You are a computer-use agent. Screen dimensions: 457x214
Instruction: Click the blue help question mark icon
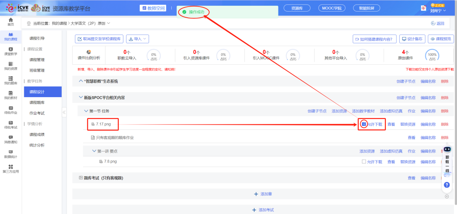(447, 185)
